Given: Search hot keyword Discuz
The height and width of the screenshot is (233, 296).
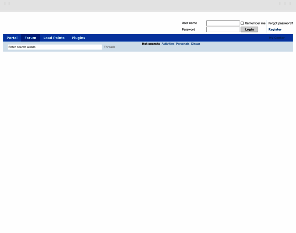Looking at the screenshot, I should tap(196, 44).
